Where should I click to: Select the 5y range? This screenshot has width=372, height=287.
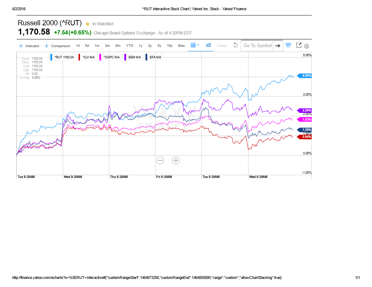click(159, 46)
